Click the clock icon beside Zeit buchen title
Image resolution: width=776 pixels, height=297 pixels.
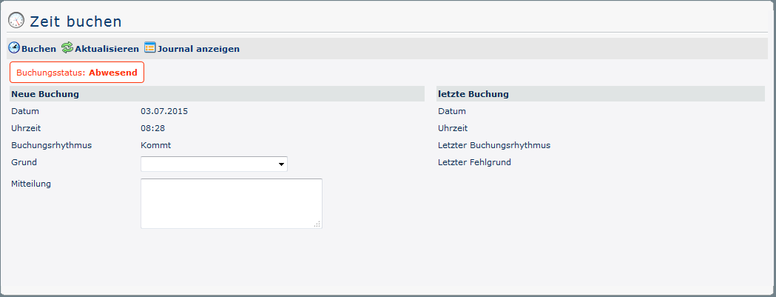point(16,21)
